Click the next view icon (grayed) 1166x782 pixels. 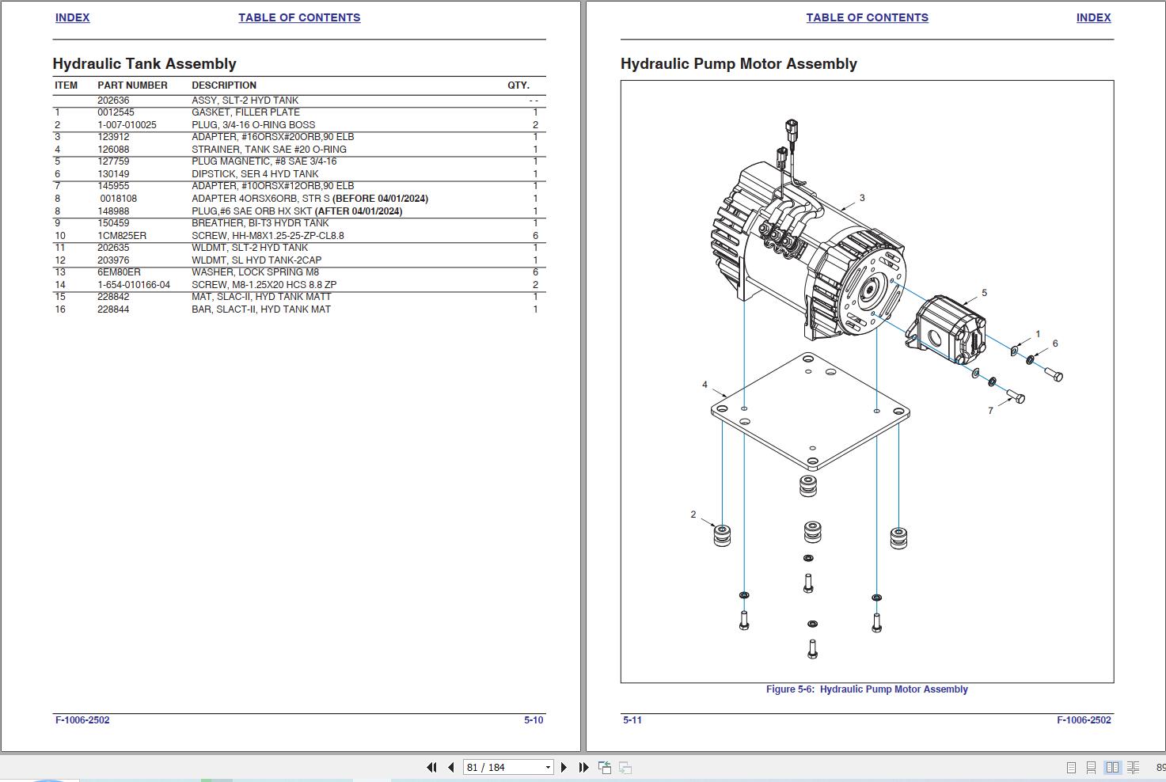[x=625, y=767]
